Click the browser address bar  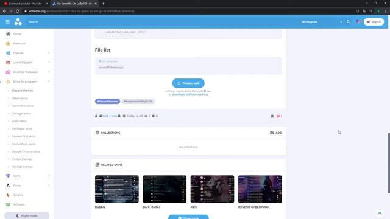189,11
